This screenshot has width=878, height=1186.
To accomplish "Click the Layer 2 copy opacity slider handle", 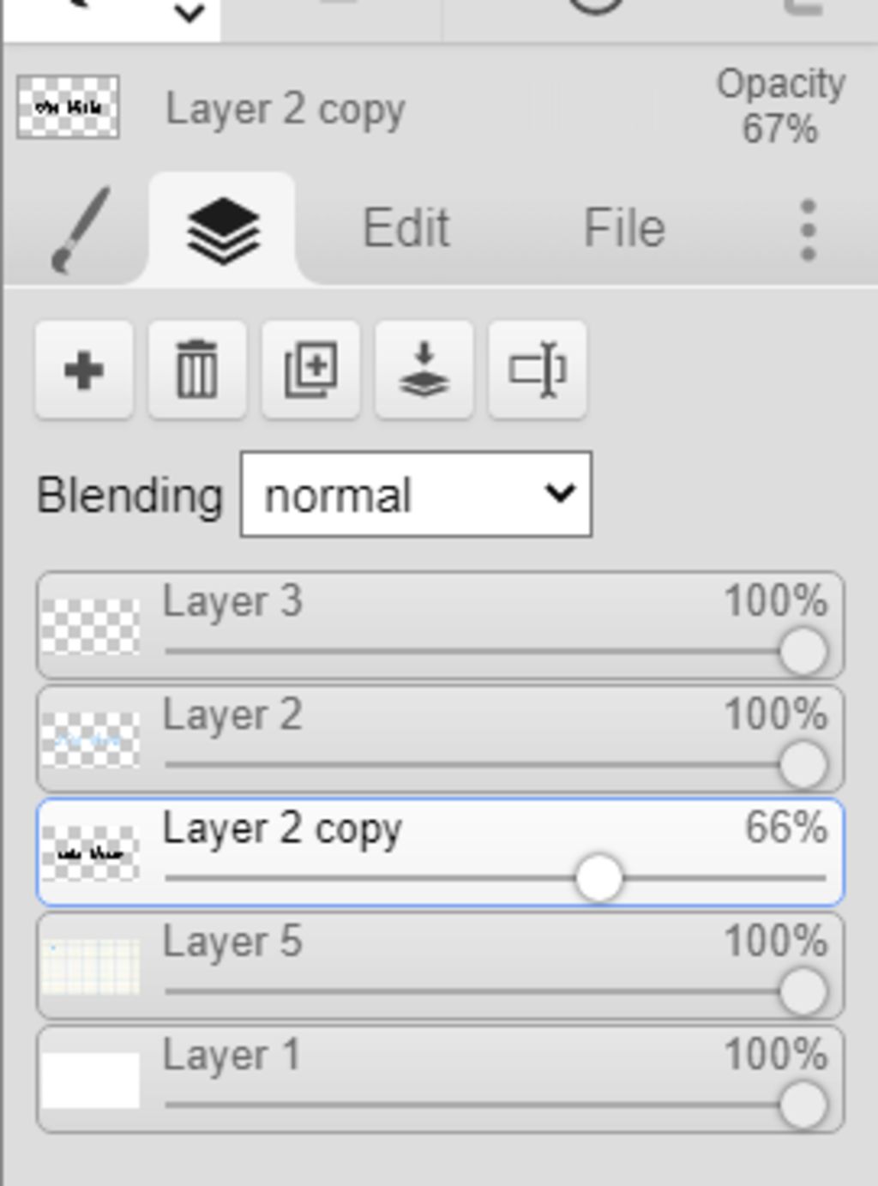I will tap(598, 878).
